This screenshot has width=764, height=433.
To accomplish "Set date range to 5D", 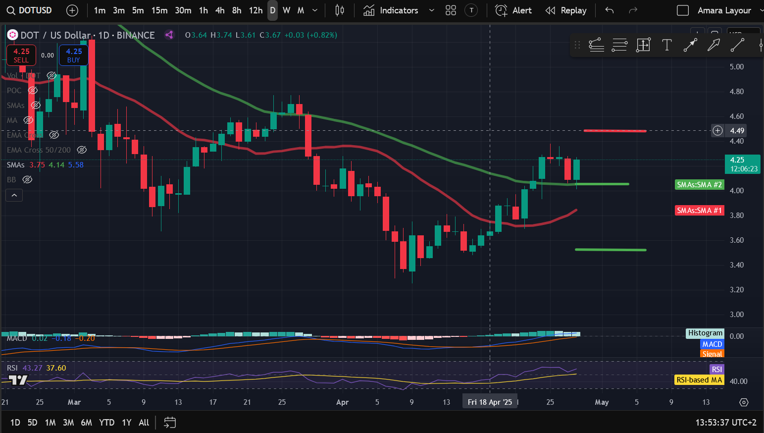I will point(32,423).
